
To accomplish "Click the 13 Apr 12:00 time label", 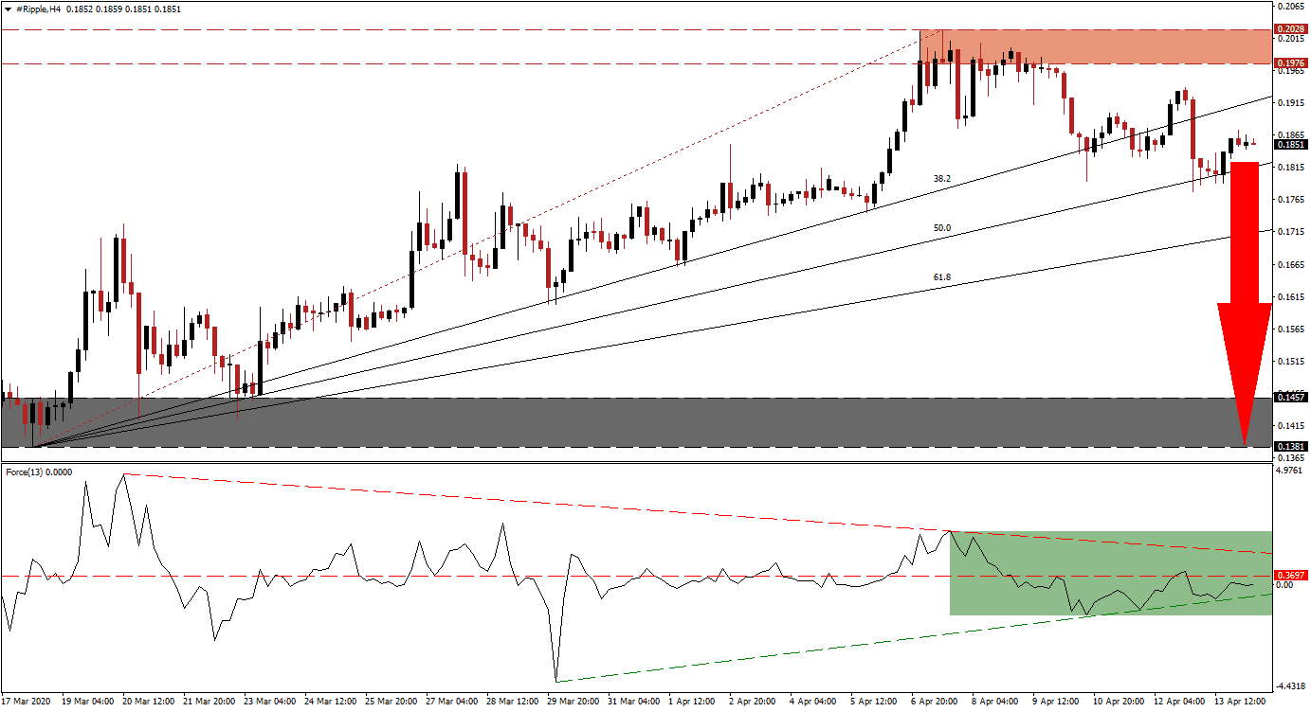I will pyautogui.click(x=1241, y=703).
